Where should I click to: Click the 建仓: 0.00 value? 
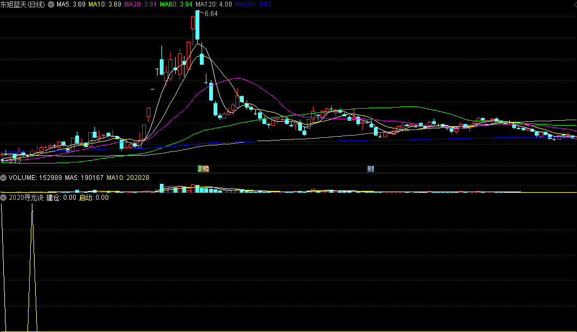pyautogui.click(x=61, y=198)
